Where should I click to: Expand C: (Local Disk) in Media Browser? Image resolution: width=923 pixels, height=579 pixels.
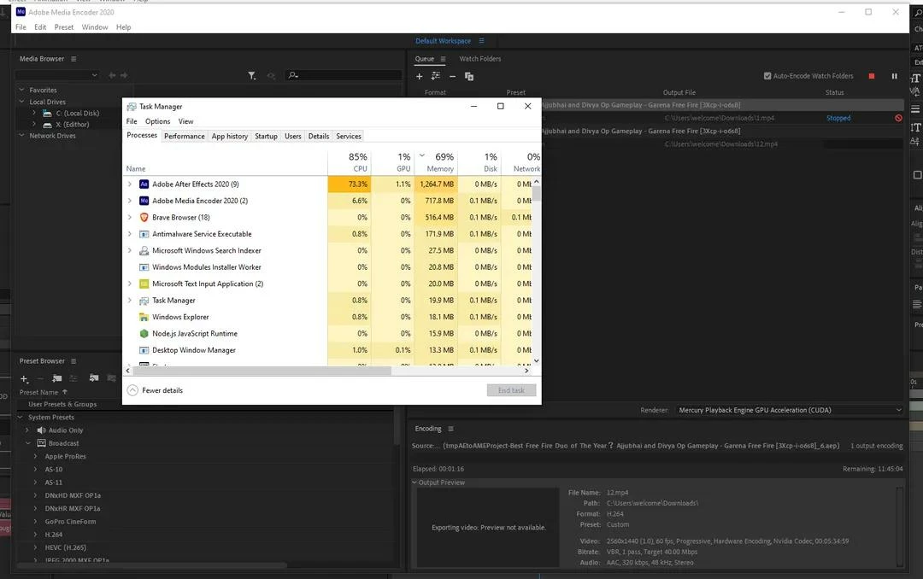(x=34, y=113)
